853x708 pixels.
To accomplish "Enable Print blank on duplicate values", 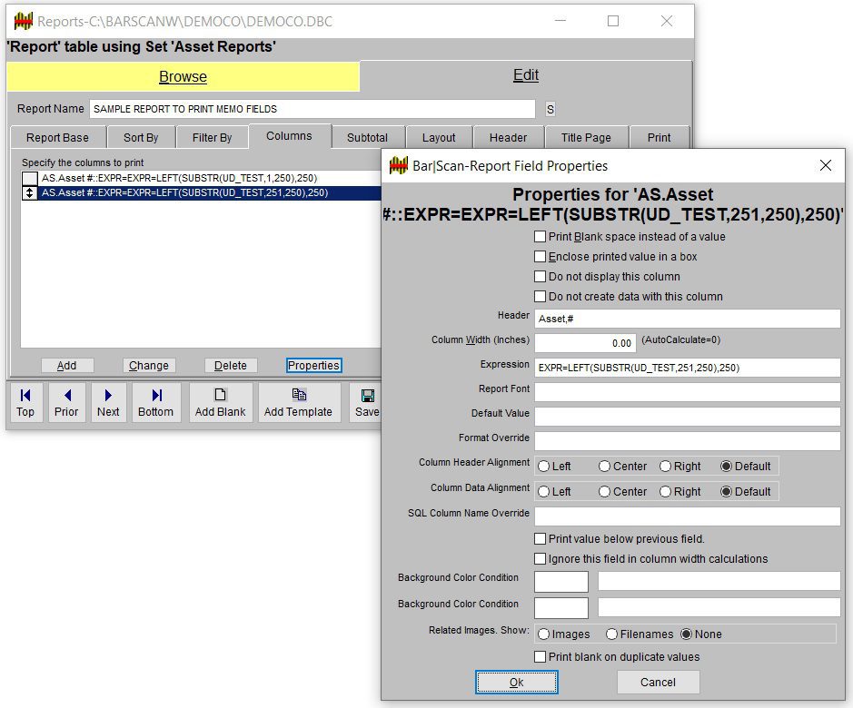I will 541,657.
